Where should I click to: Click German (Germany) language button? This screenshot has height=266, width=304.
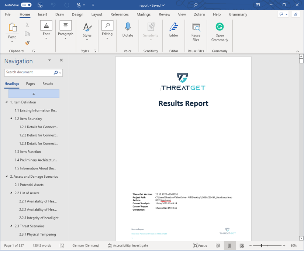[86, 246]
